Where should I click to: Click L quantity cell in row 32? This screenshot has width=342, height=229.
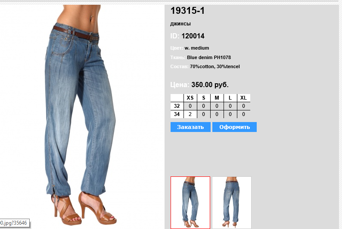[x=230, y=106]
